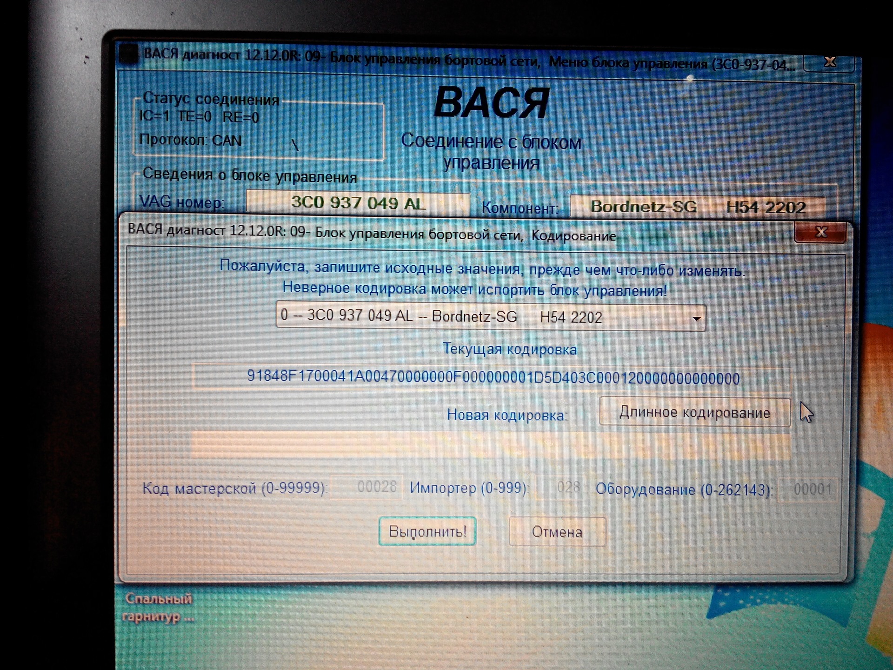Close the background control module window
Screen dimensions: 893x670
(x=829, y=62)
